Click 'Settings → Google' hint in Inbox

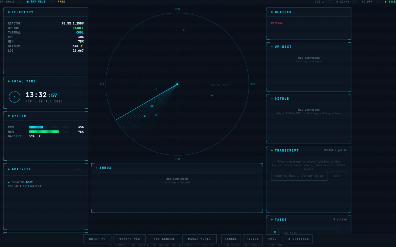177,183
